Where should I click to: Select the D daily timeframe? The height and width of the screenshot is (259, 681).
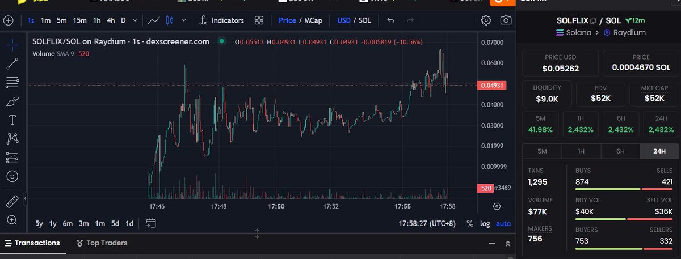(123, 20)
